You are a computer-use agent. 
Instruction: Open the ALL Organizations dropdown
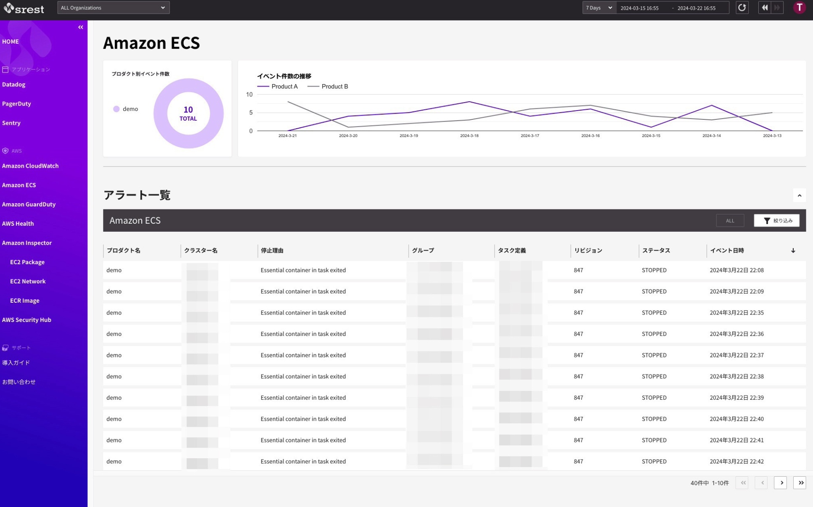113,8
